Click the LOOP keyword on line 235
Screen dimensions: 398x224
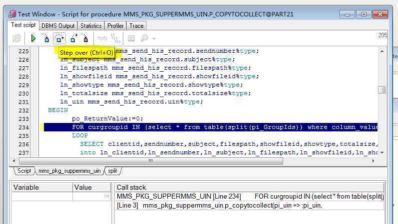pyautogui.click(x=80, y=135)
